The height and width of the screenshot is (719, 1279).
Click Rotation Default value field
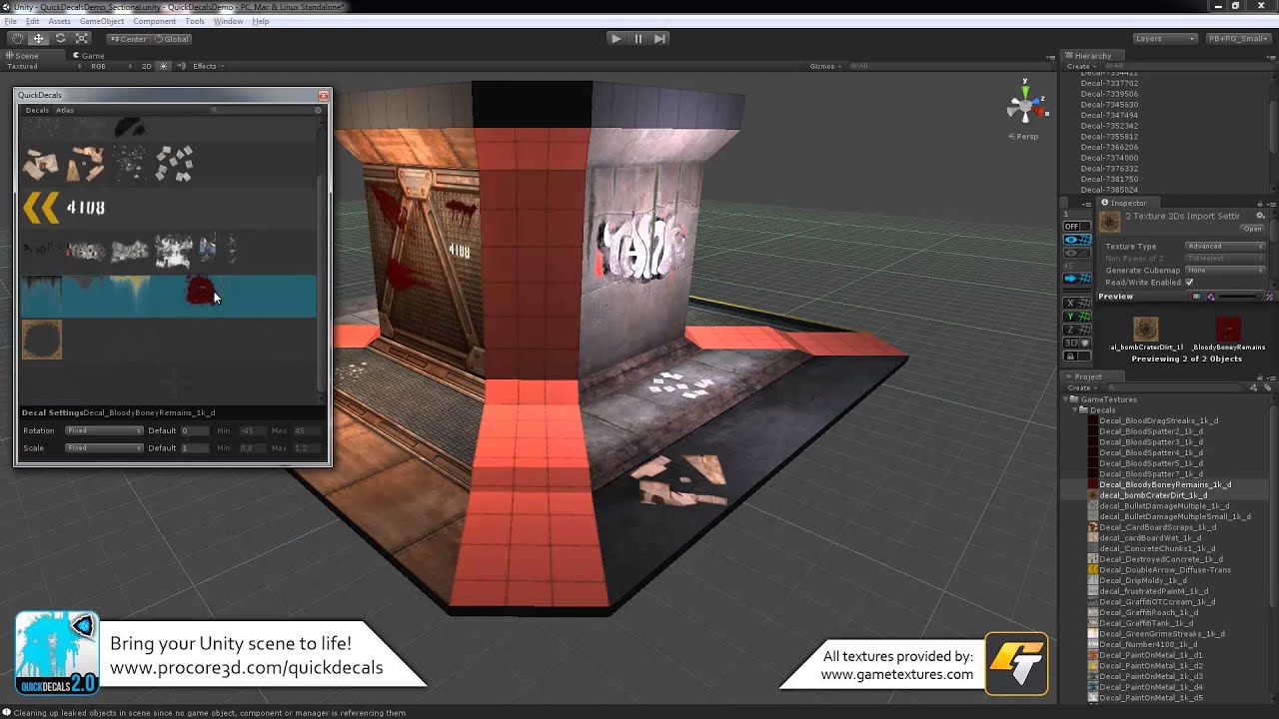pyautogui.click(x=195, y=430)
